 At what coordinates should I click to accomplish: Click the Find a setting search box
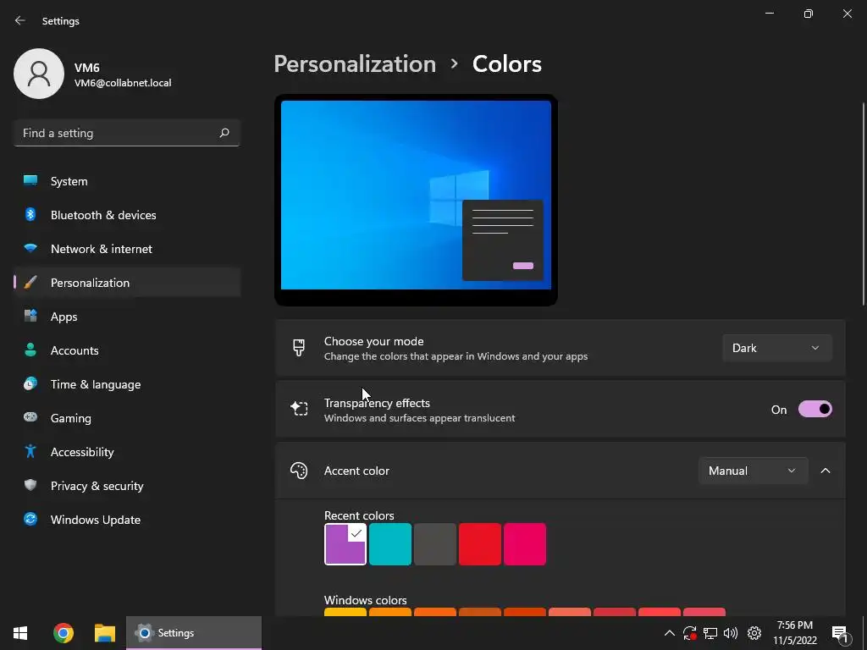127,133
